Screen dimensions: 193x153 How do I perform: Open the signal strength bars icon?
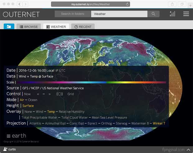172,14
